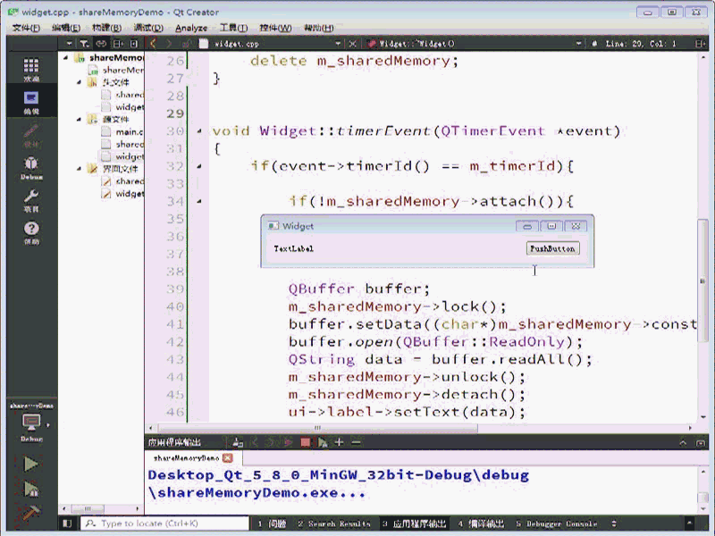This screenshot has height=536, width=715.
Task: Zoom out application output with minus
Action: click(x=356, y=442)
